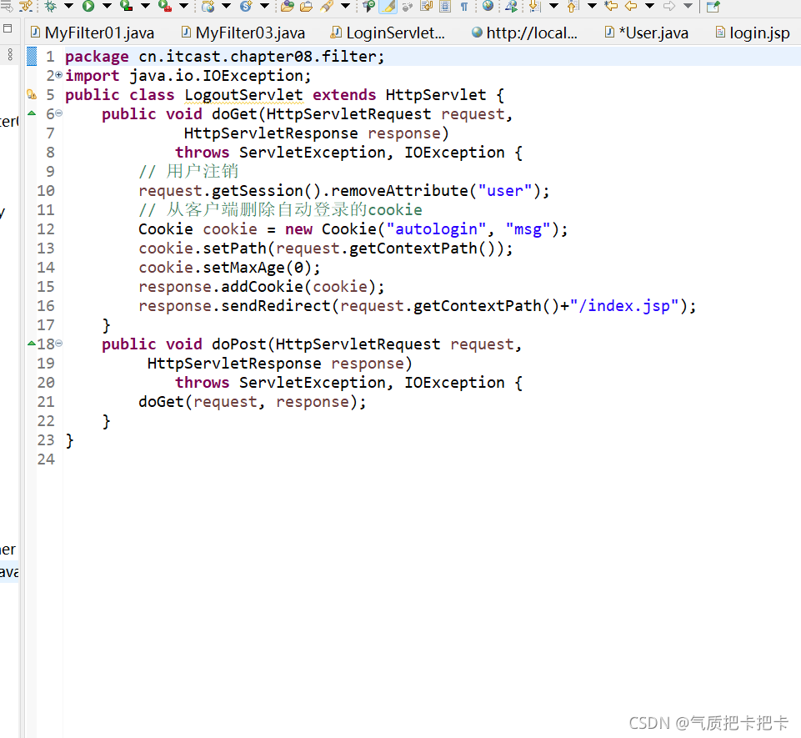Image resolution: width=801 pixels, height=738 pixels.
Task: Click the Pin Editor icon
Action: click(713, 6)
